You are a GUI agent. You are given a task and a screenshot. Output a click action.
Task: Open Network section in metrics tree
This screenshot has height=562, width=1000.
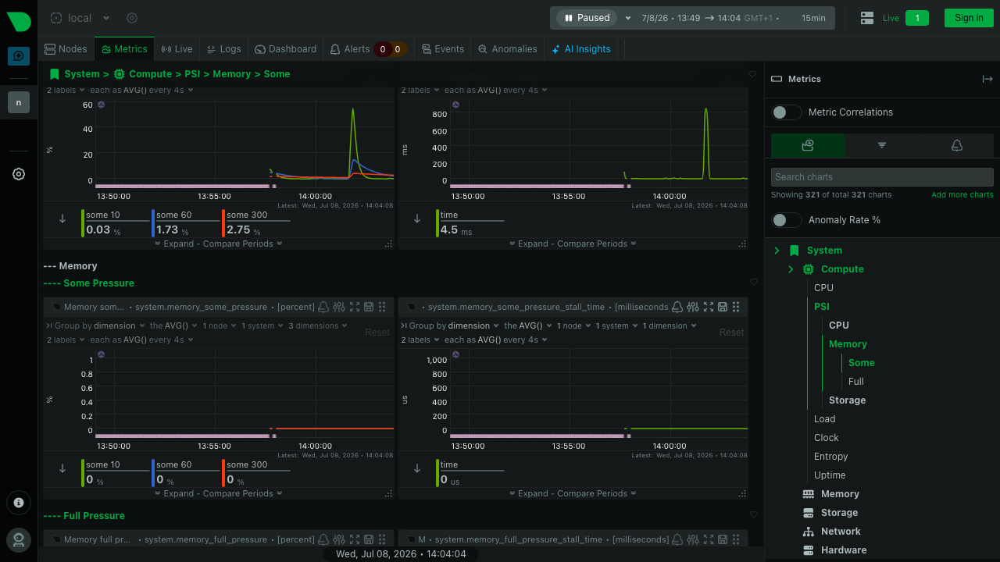pos(841,532)
